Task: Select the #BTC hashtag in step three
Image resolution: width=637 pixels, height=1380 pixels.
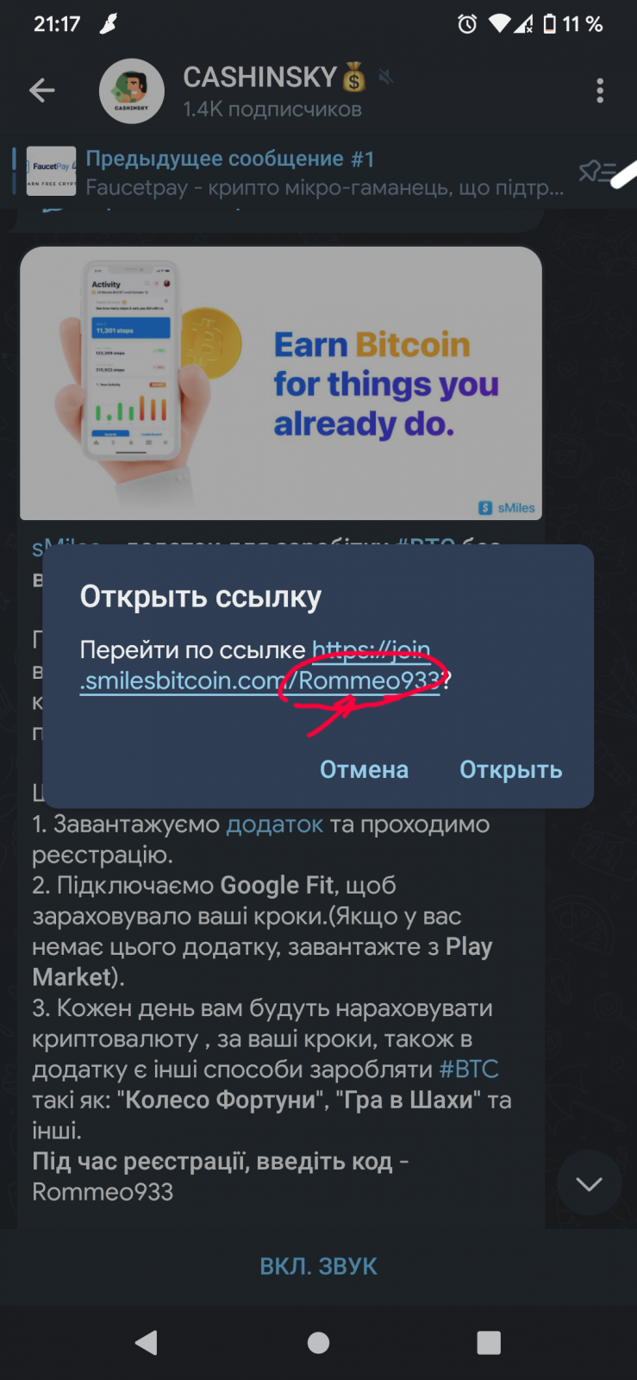Action: (469, 1069)
